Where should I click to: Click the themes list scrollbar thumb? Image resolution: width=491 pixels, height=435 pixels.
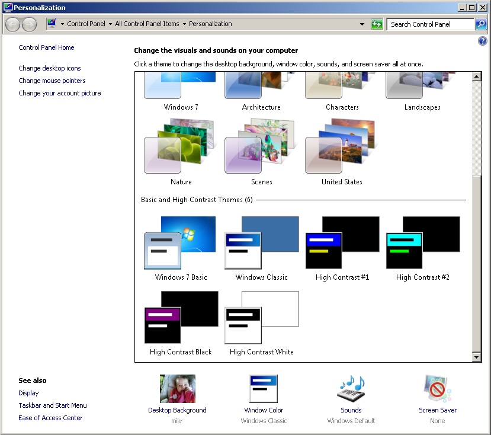477,264
